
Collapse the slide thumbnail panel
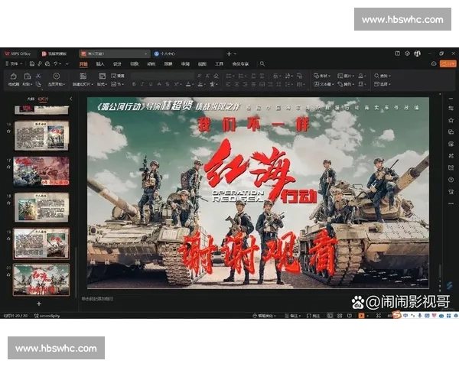[x=71, y=99]
